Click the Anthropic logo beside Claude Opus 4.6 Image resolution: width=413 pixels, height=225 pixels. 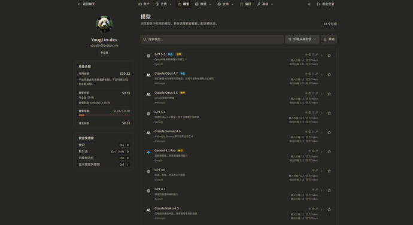[x=148, y=95]
